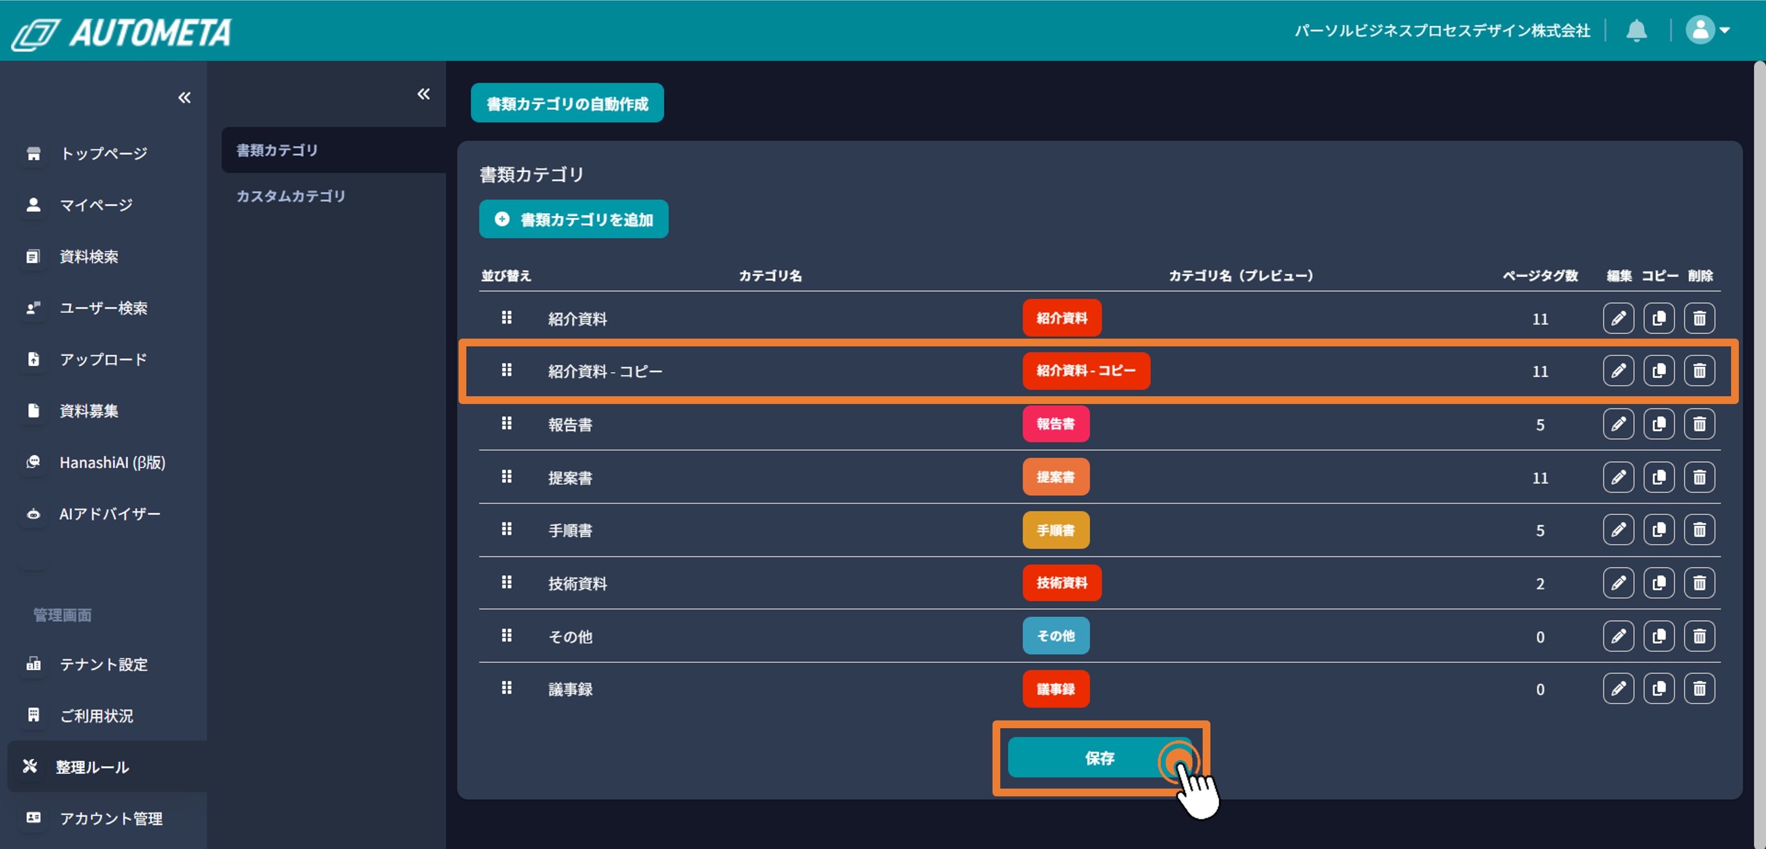This screenshot has height=849, width=1766.
Task: Select the 書類カテゴリ sub-menu tab
Action: pos(334,150)
